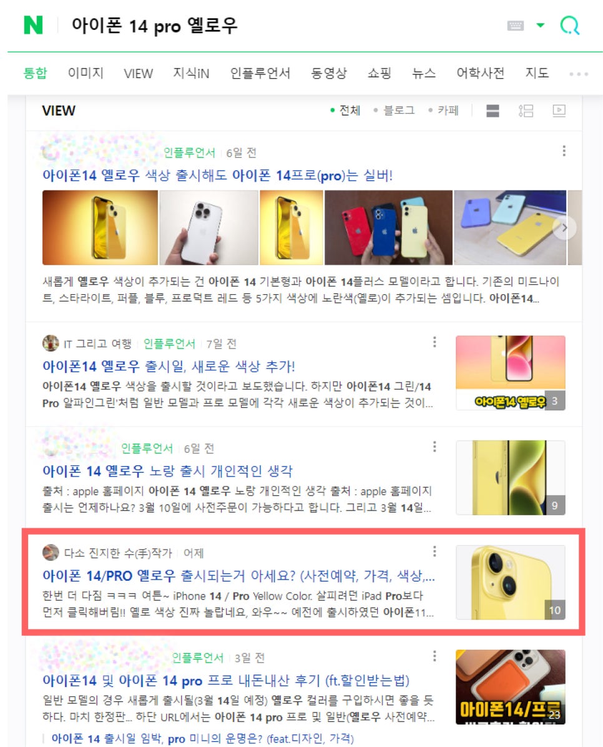
Task: Select the 전체 filter option
Action: pyautogui.click(x=346, y=111)
